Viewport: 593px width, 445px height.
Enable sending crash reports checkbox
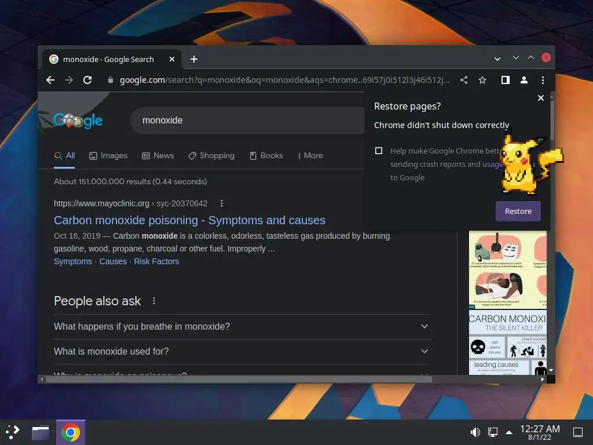point(379,151)
